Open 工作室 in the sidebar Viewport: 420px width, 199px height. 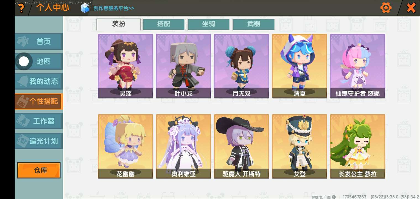pyautogui.click(x=39, y=121)
